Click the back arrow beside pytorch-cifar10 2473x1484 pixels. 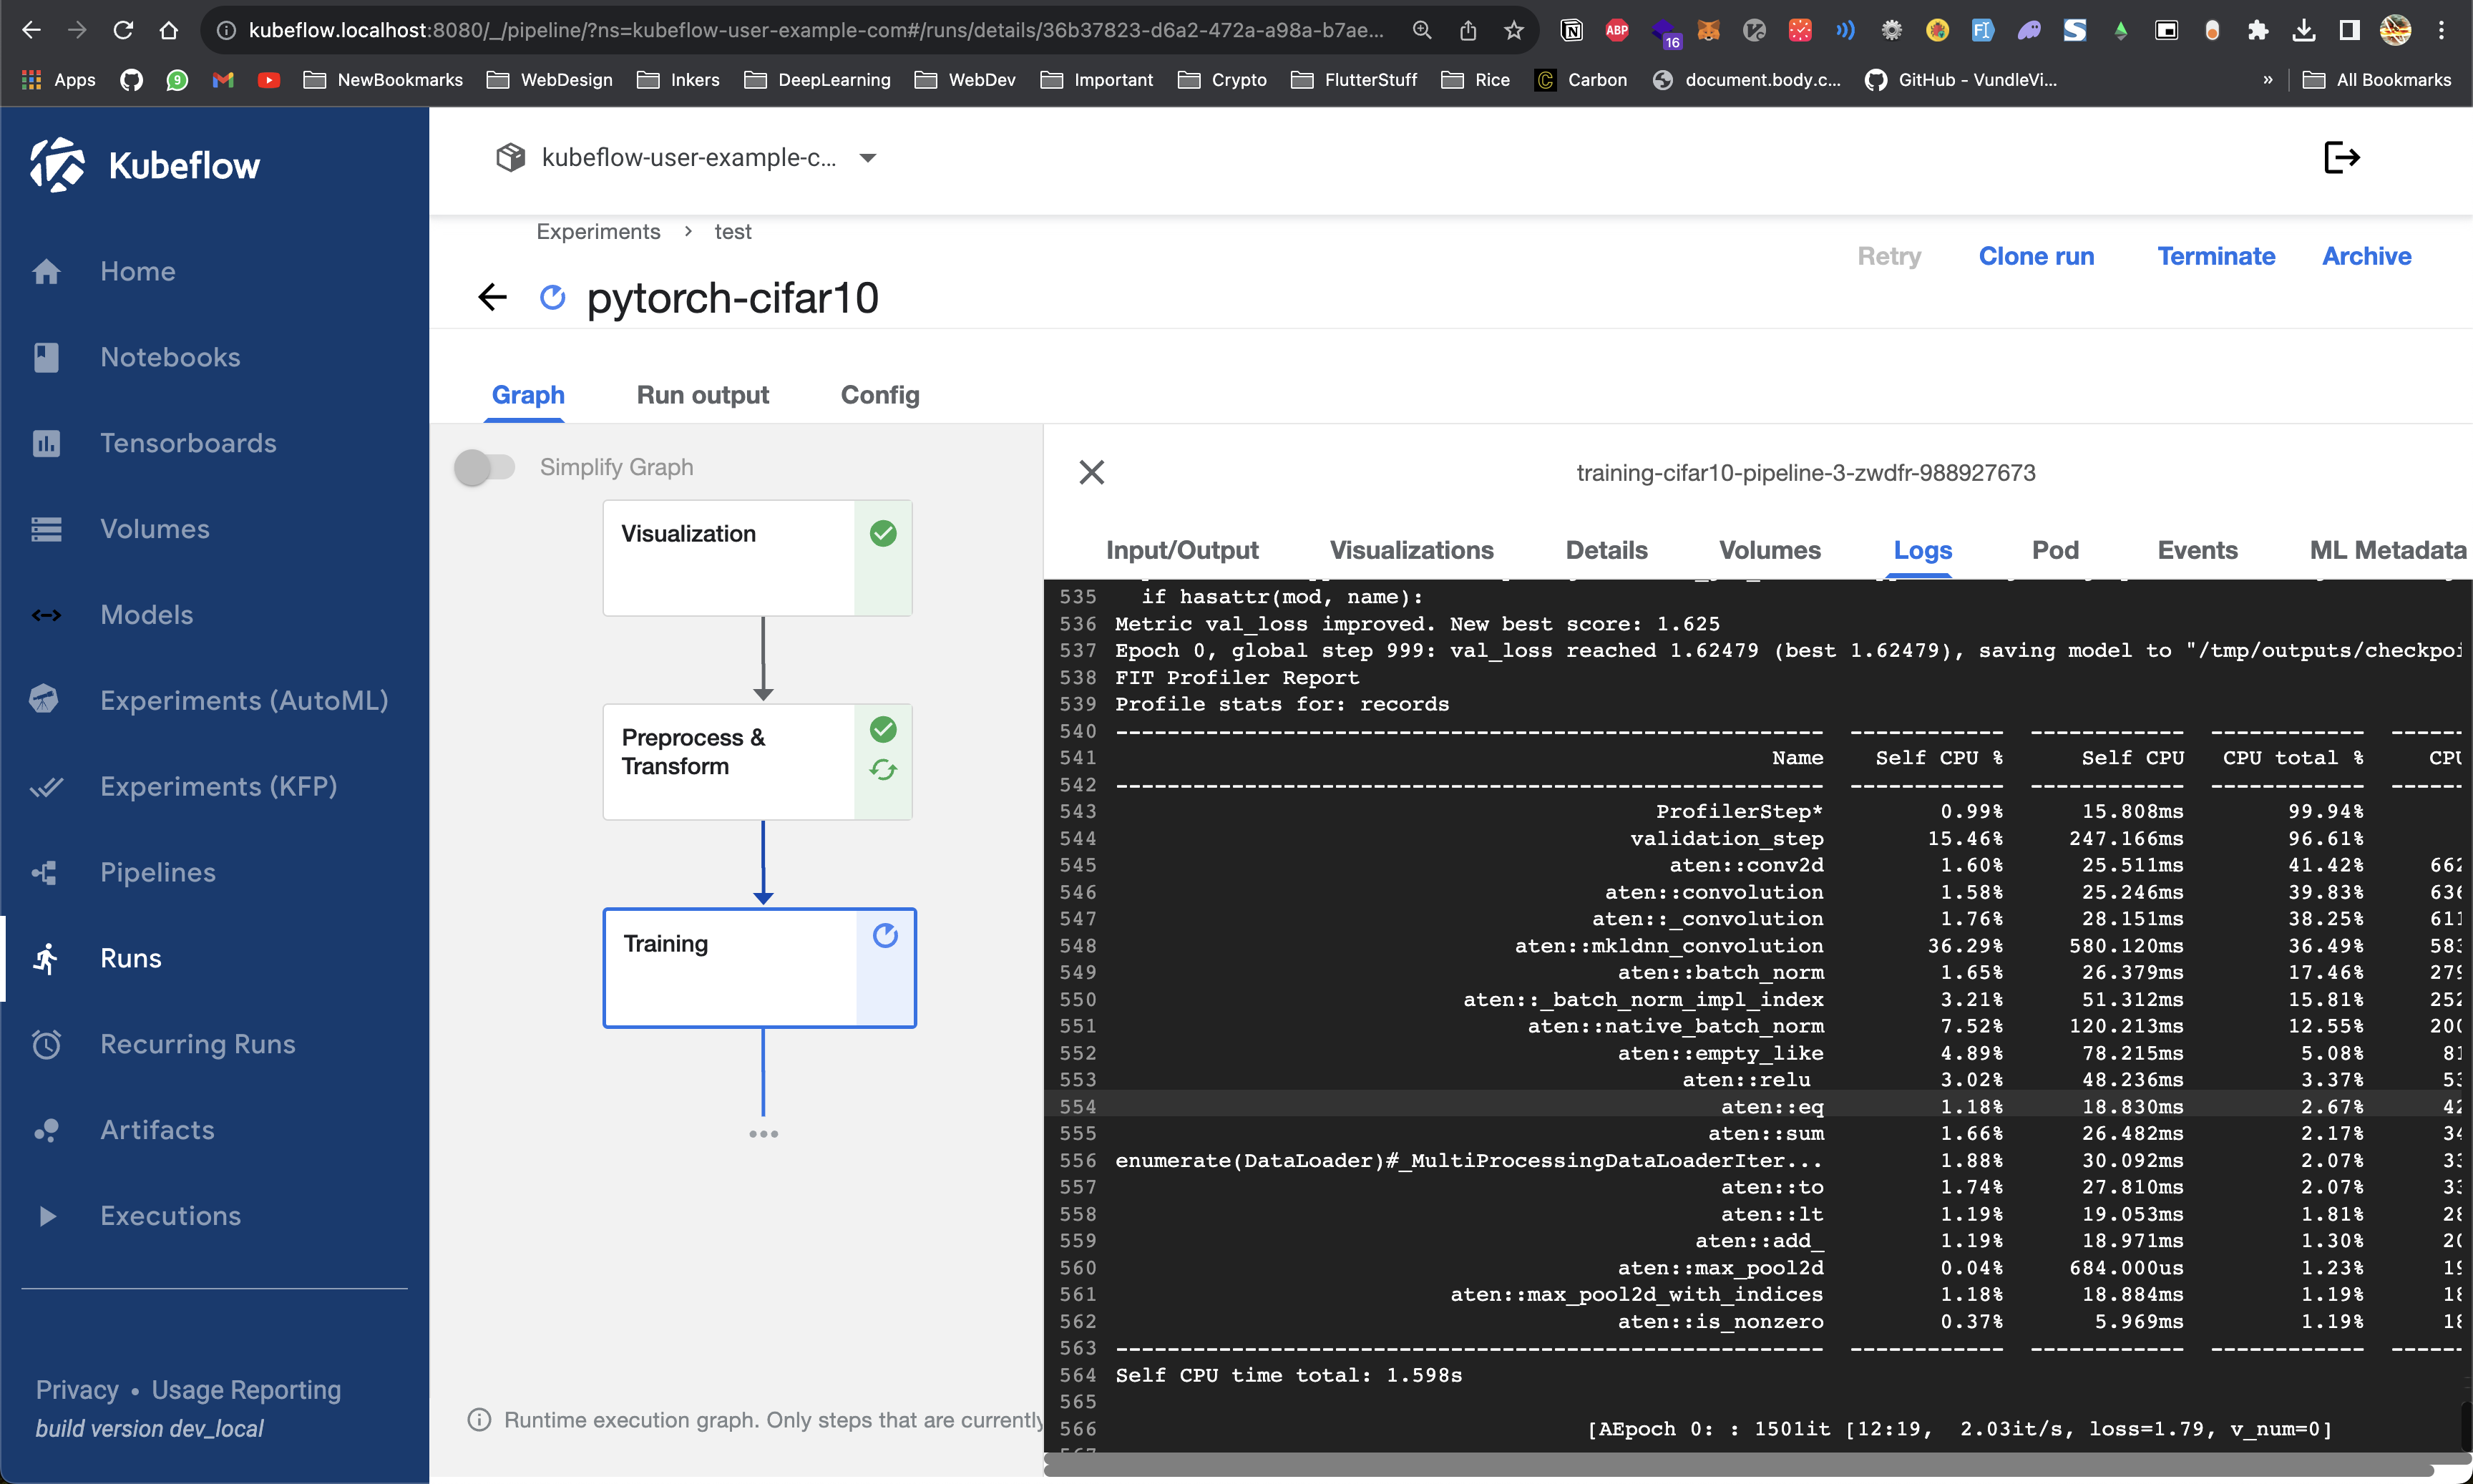click(x=493, y=297)
